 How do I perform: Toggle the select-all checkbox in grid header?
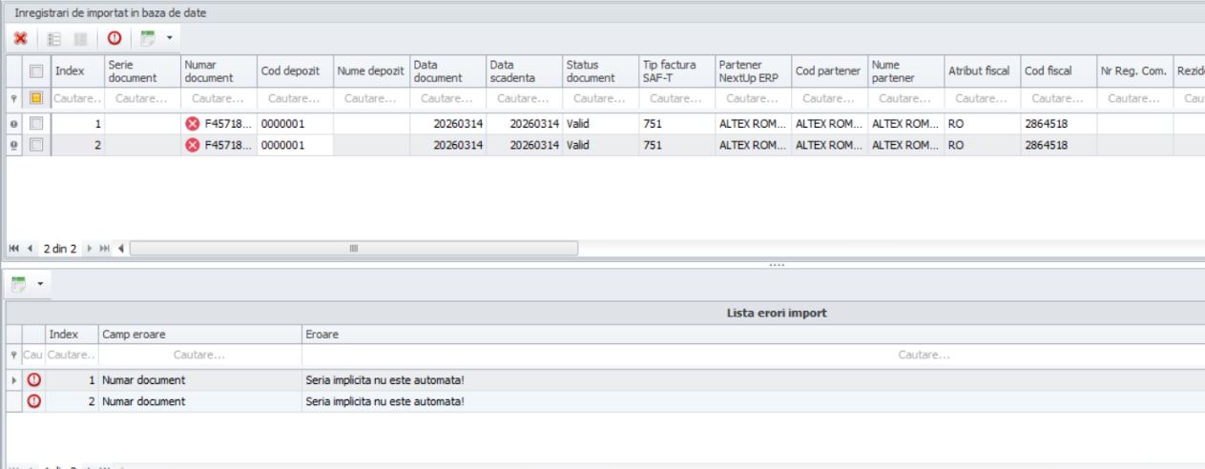pyautogui.click(x=36, y=71)
